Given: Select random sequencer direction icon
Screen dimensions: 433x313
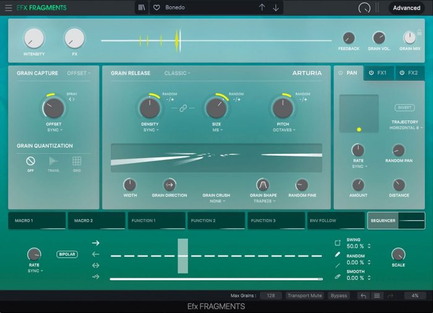Looking at the screenshot, I should pos(95,277).
